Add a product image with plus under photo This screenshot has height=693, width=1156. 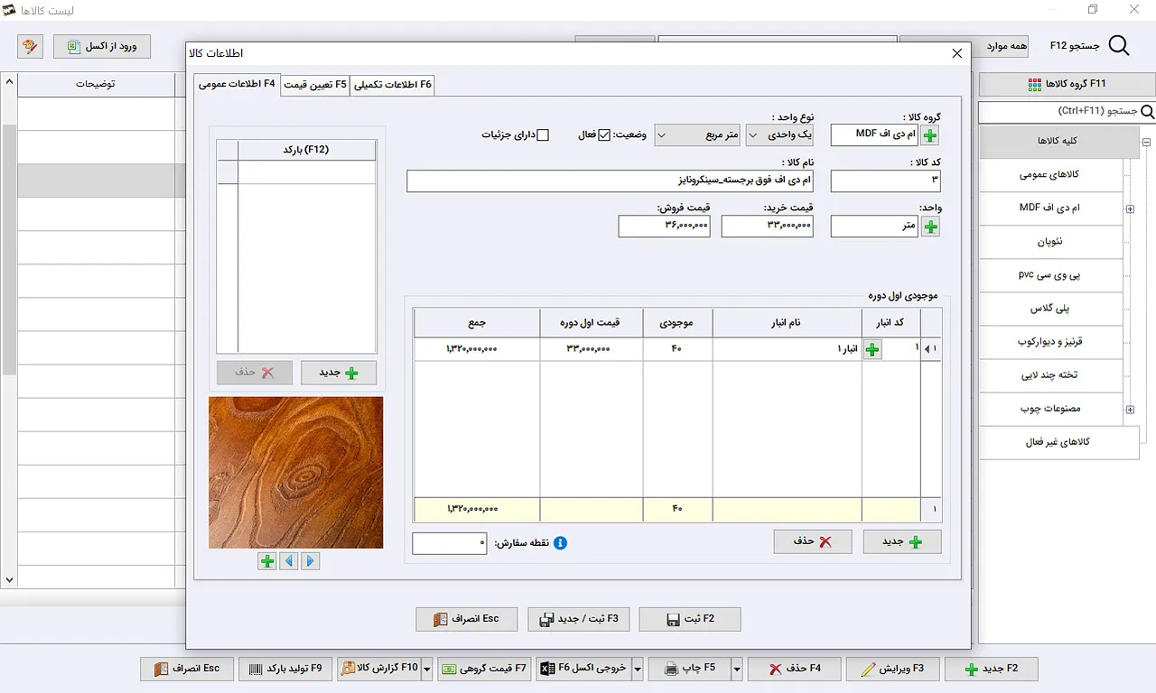tap(267, 561)
